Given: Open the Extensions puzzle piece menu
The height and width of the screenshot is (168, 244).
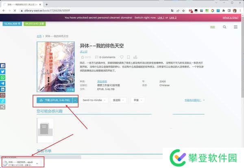Looking at the screenshot, I should (x=224, y=11).
